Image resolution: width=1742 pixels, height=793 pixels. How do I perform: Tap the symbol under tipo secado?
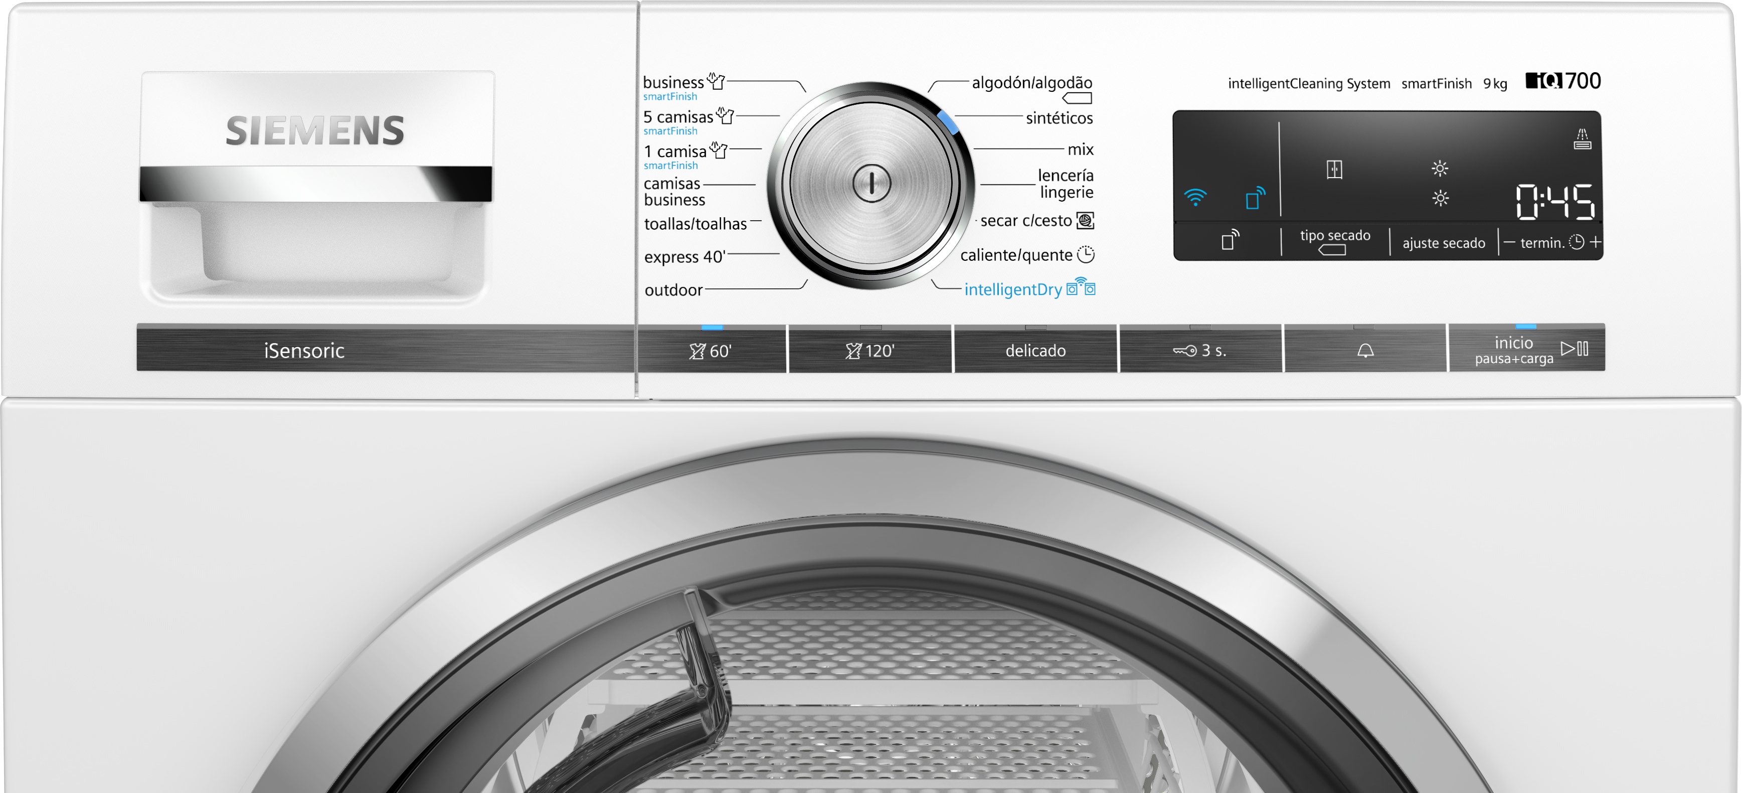(x=1332, y=250)
